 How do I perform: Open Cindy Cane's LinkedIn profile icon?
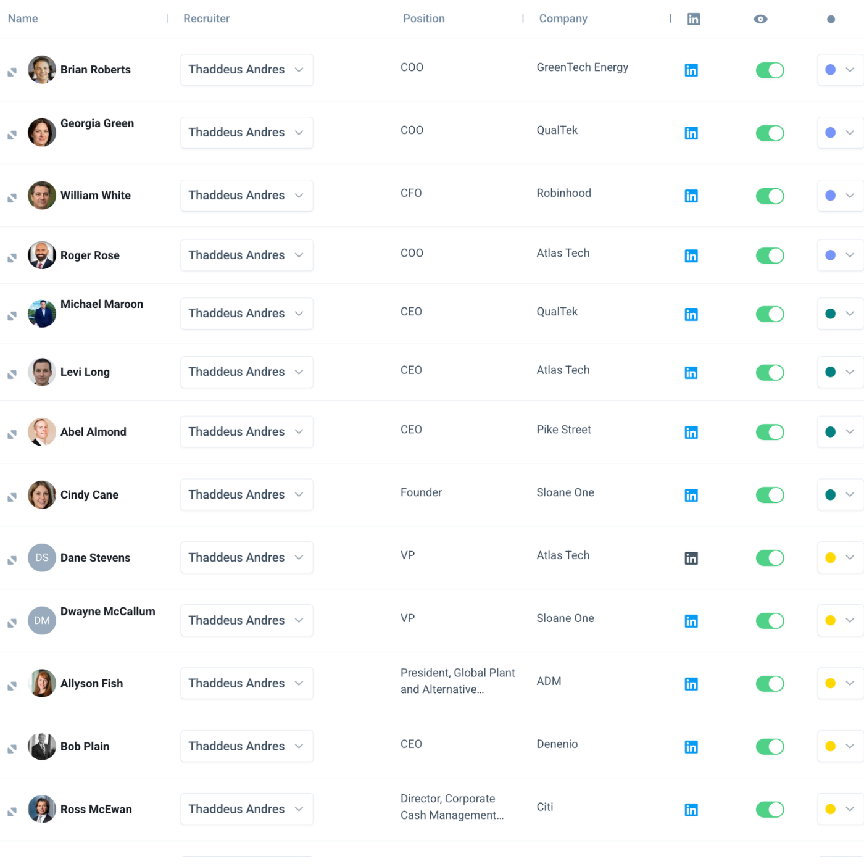coord(691,496)
